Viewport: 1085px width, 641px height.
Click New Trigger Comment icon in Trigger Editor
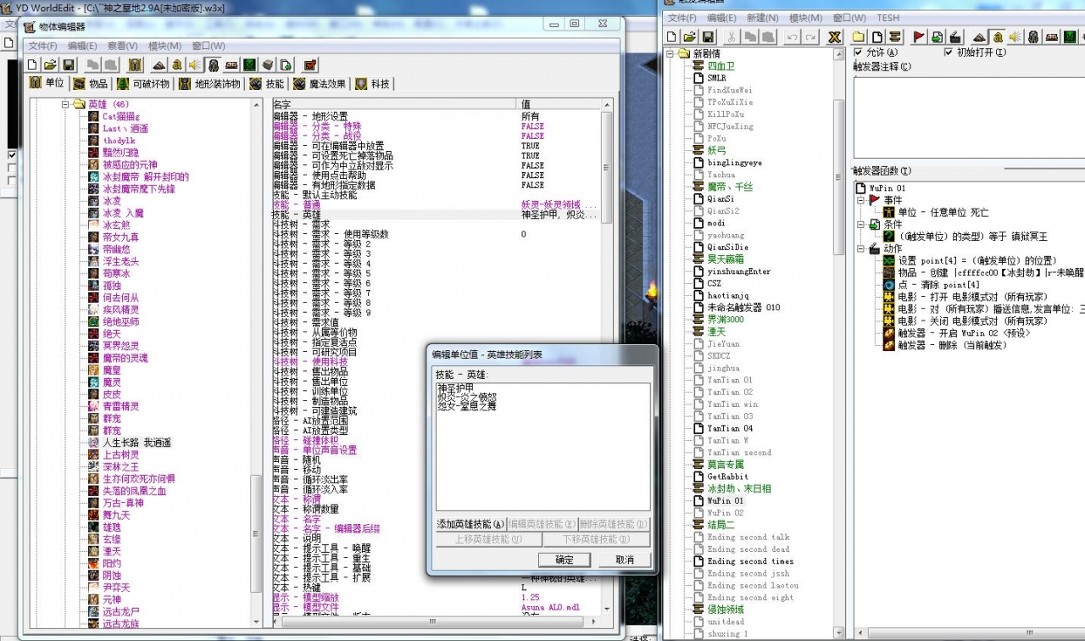click(x=895, y=37)
